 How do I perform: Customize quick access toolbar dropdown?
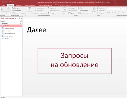(x=14, y=2)
